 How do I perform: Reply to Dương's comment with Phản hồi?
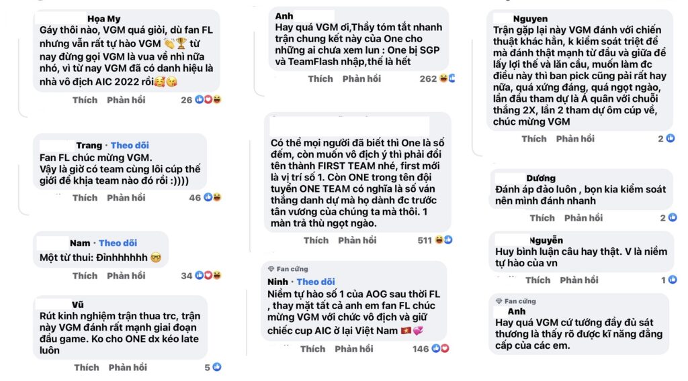coord(584,218)
